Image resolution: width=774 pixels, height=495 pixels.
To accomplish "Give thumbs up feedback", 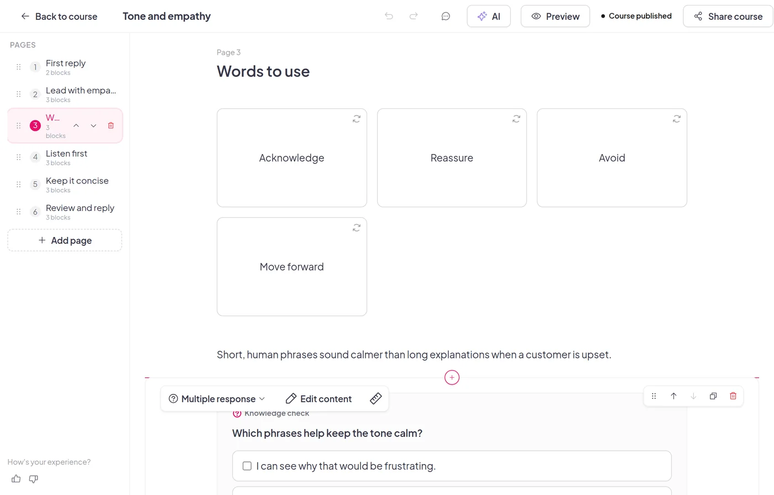I will tap(16, 479).
